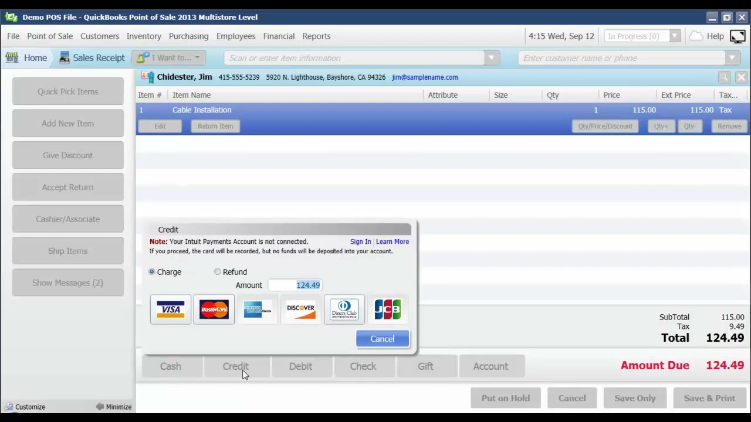This screenshot has height=422, width=751.
Task: Open the Employees menu
Action: 236,36
